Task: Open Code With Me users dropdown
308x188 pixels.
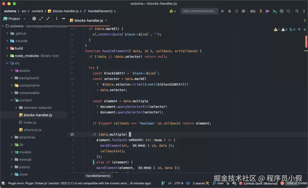Action: coord(173,11)
